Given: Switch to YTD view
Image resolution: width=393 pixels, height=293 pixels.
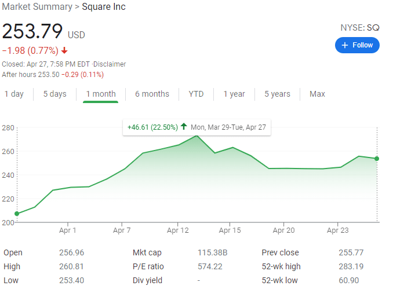Looking at the screenshot, I should click(x=196, y=94).
